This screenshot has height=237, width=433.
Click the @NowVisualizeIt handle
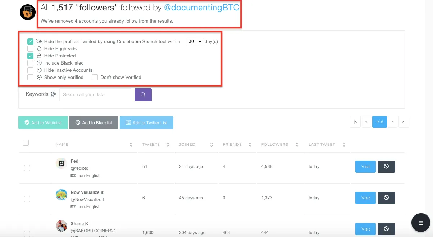87,200
